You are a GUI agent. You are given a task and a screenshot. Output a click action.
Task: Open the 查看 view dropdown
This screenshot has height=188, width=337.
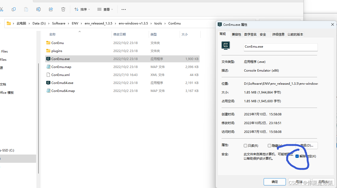pos(105,9)
